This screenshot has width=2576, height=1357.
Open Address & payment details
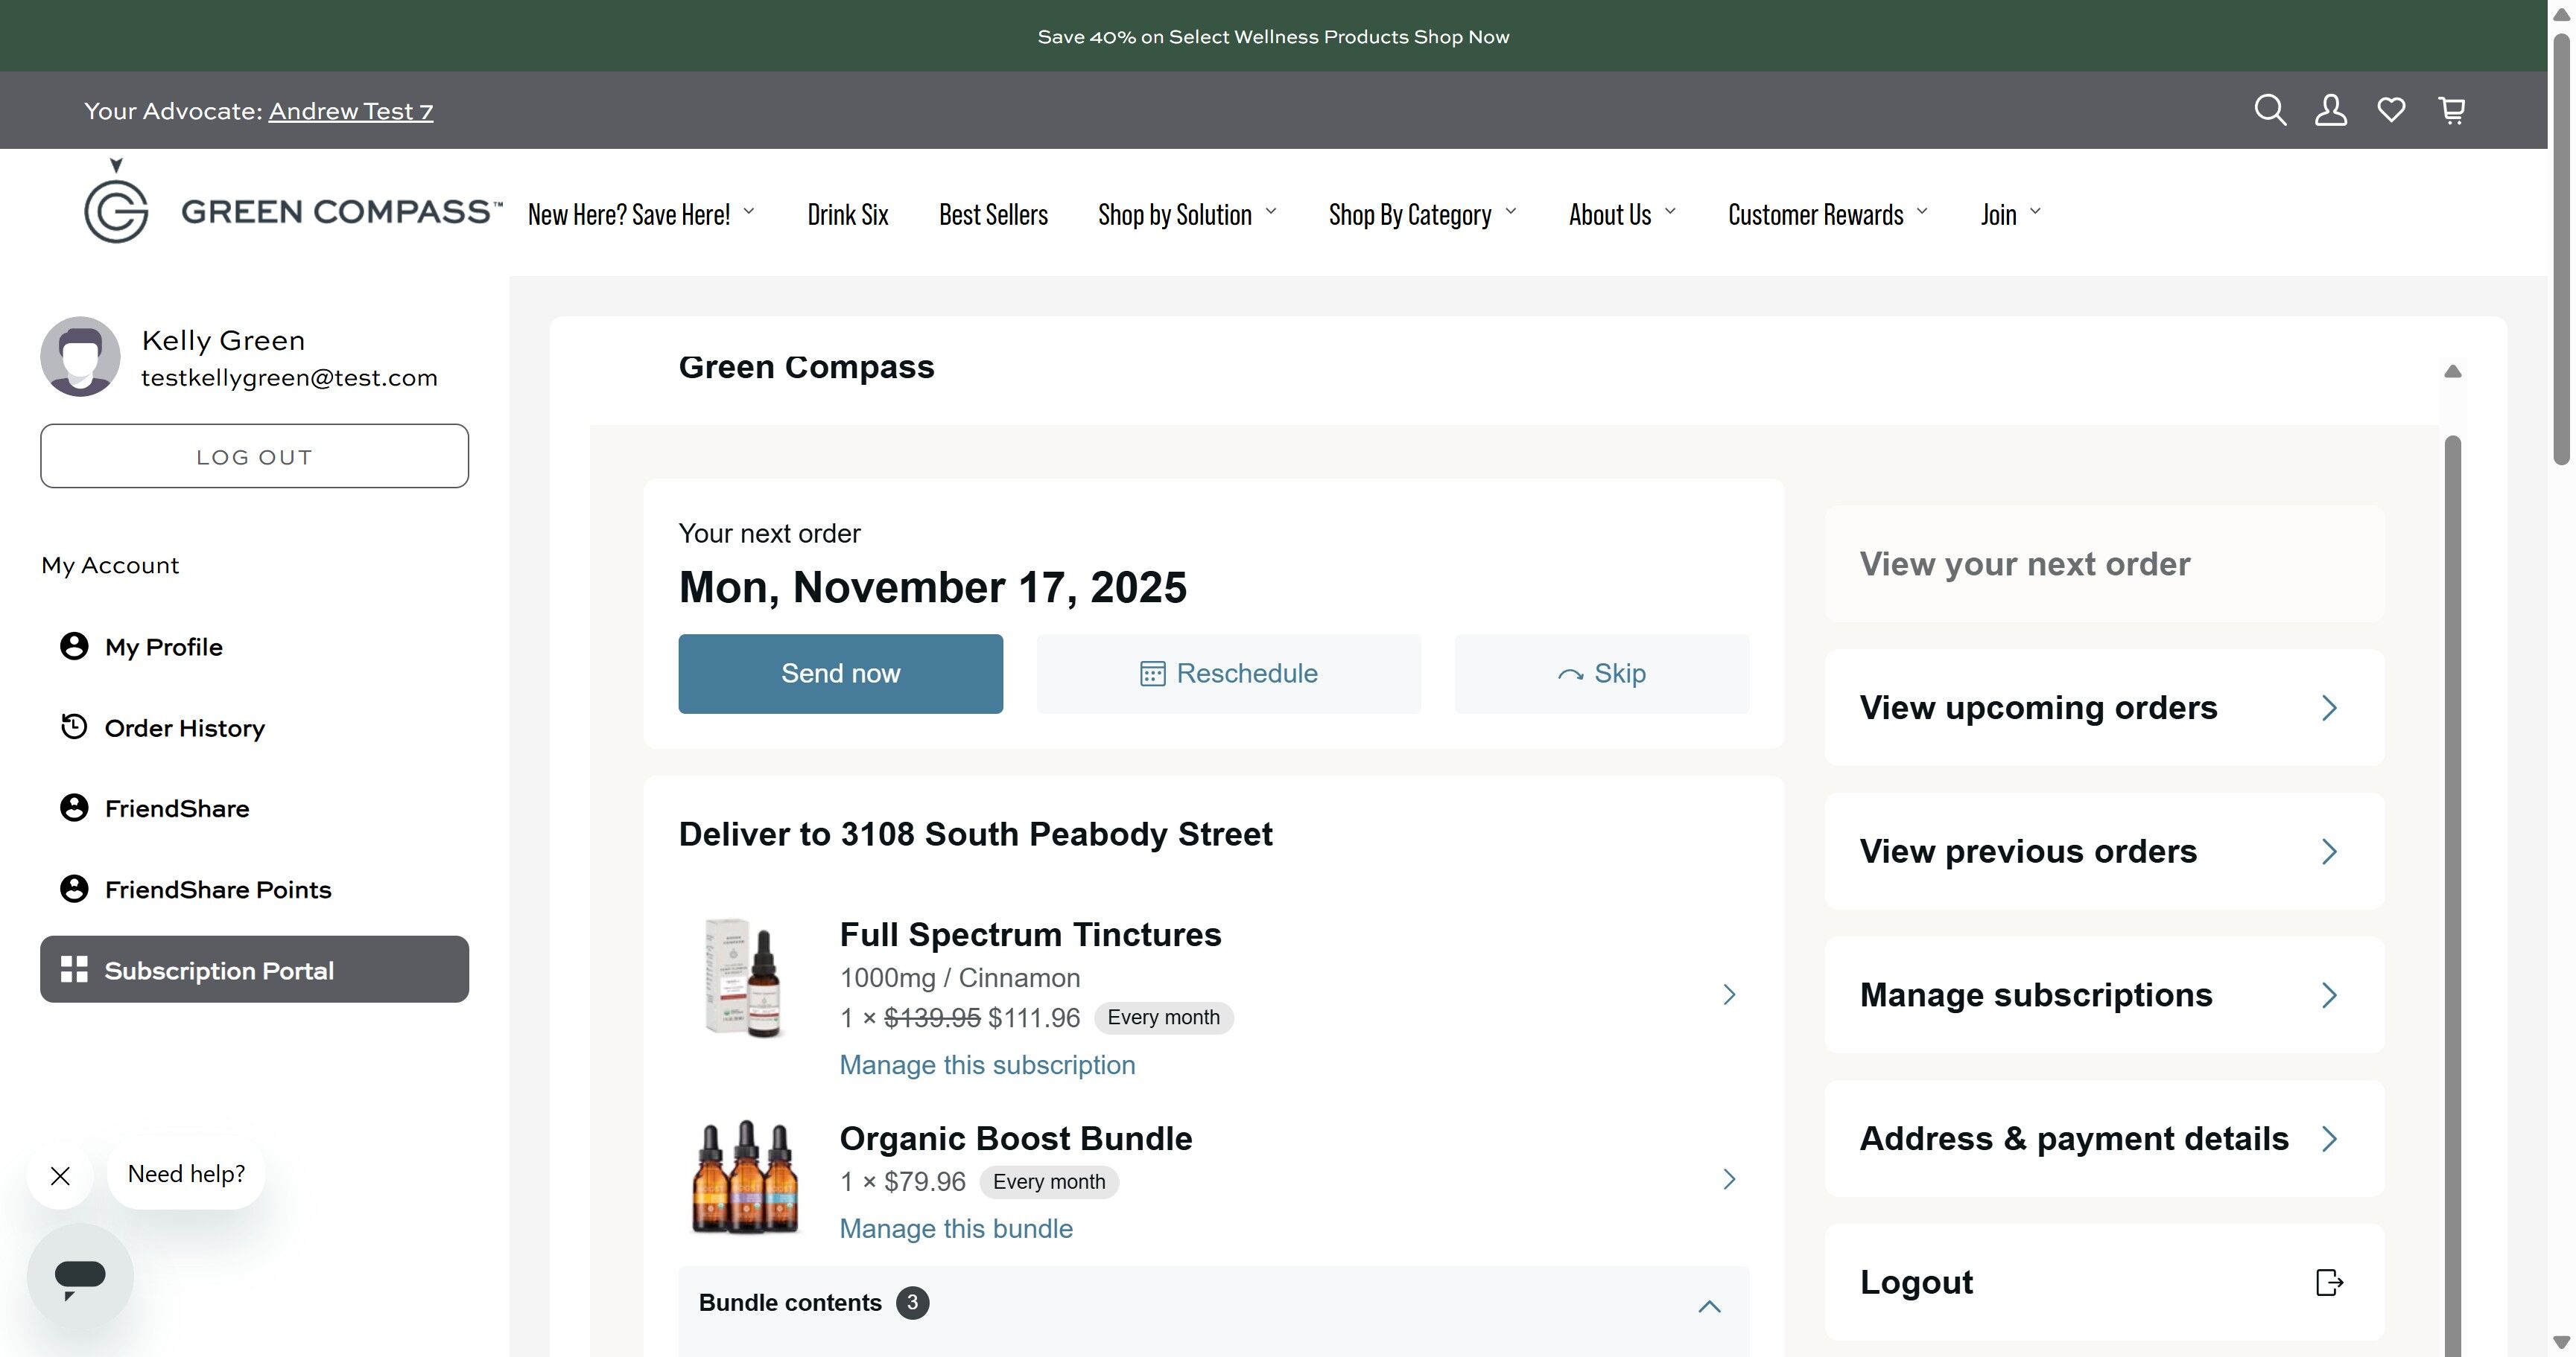pyautogui.click(x=2104, y=1138)
